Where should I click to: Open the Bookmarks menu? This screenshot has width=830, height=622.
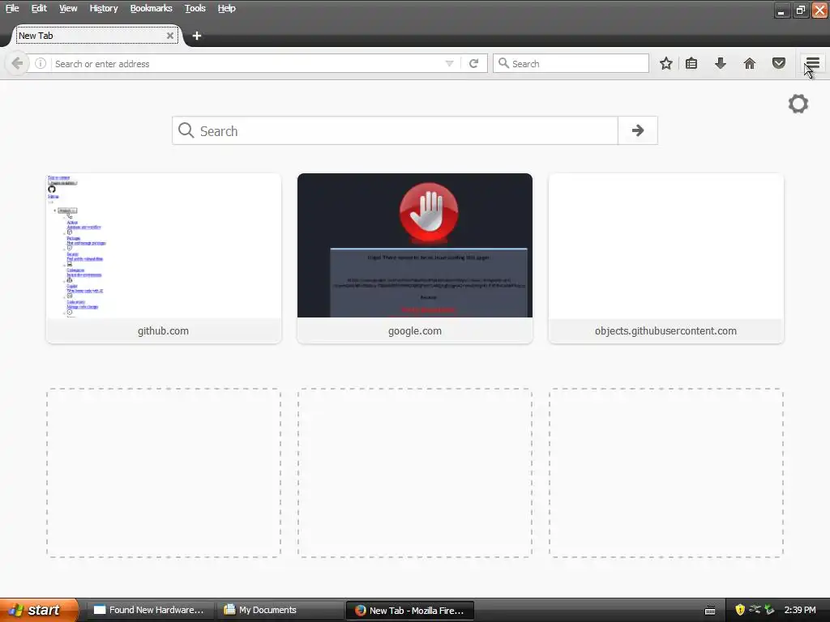pyautogui.click(x=151, y=8)
